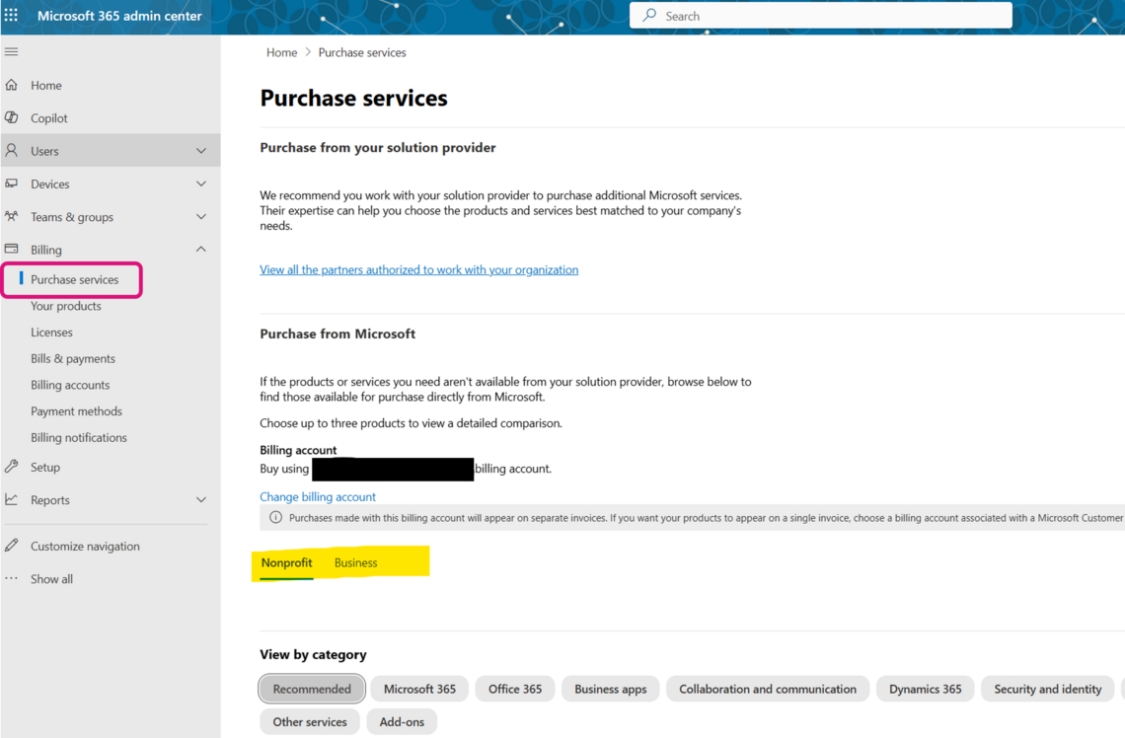This screenshot has width=1125, height=738.
Task: Filter by Add-ons category
Action: [x=402, y=721]
